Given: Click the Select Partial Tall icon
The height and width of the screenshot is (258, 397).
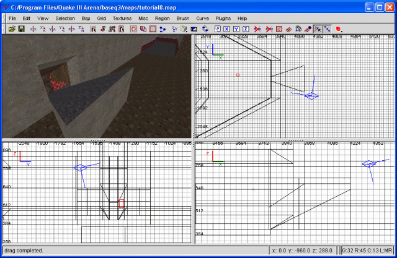Looking at the screenshot, I should [112, 29].
